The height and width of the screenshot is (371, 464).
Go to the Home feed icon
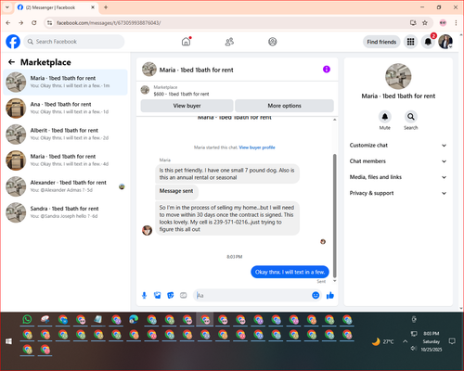[186, 42]
